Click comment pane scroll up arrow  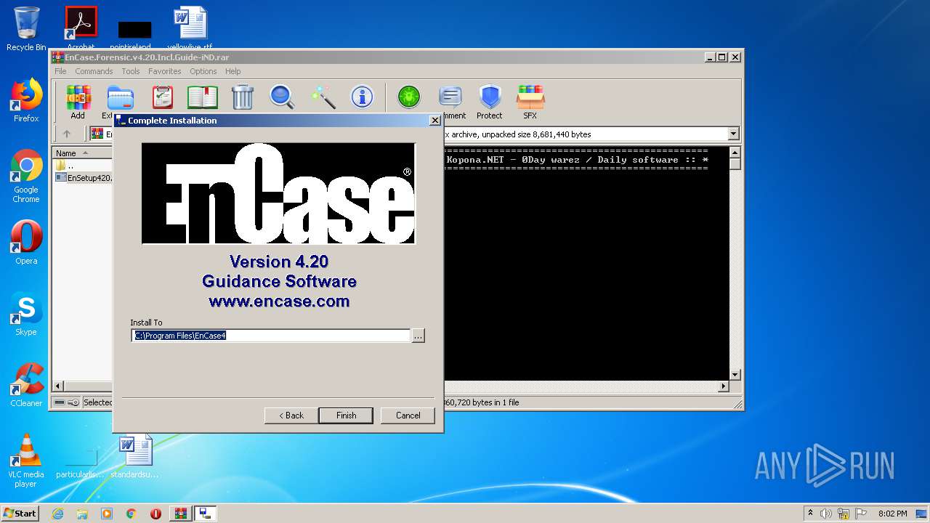(735, 153)
